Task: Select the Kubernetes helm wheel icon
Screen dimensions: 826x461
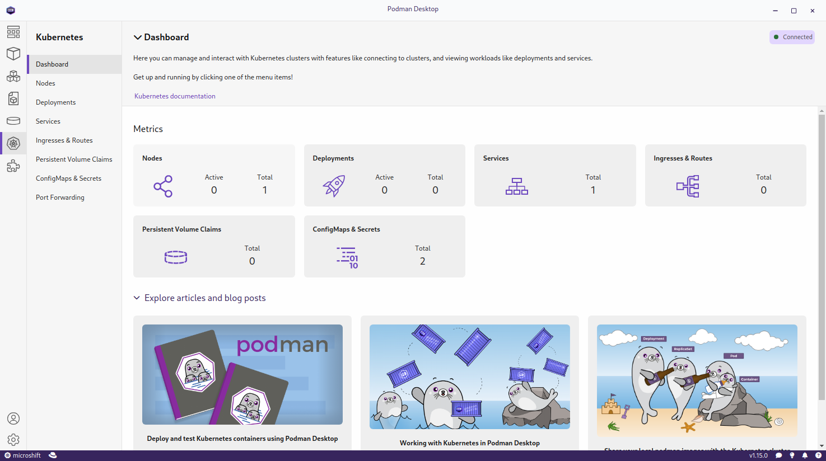Action: pyautogui.click(x=13, y=143)
